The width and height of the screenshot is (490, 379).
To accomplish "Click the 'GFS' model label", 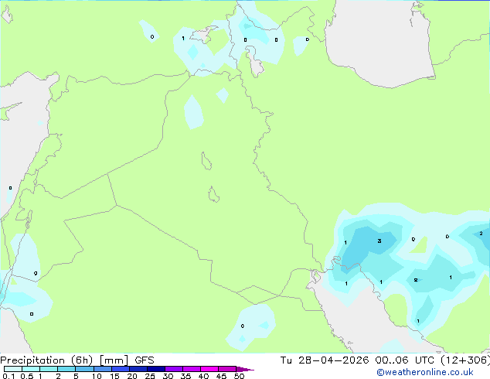I will click(145, 360).
